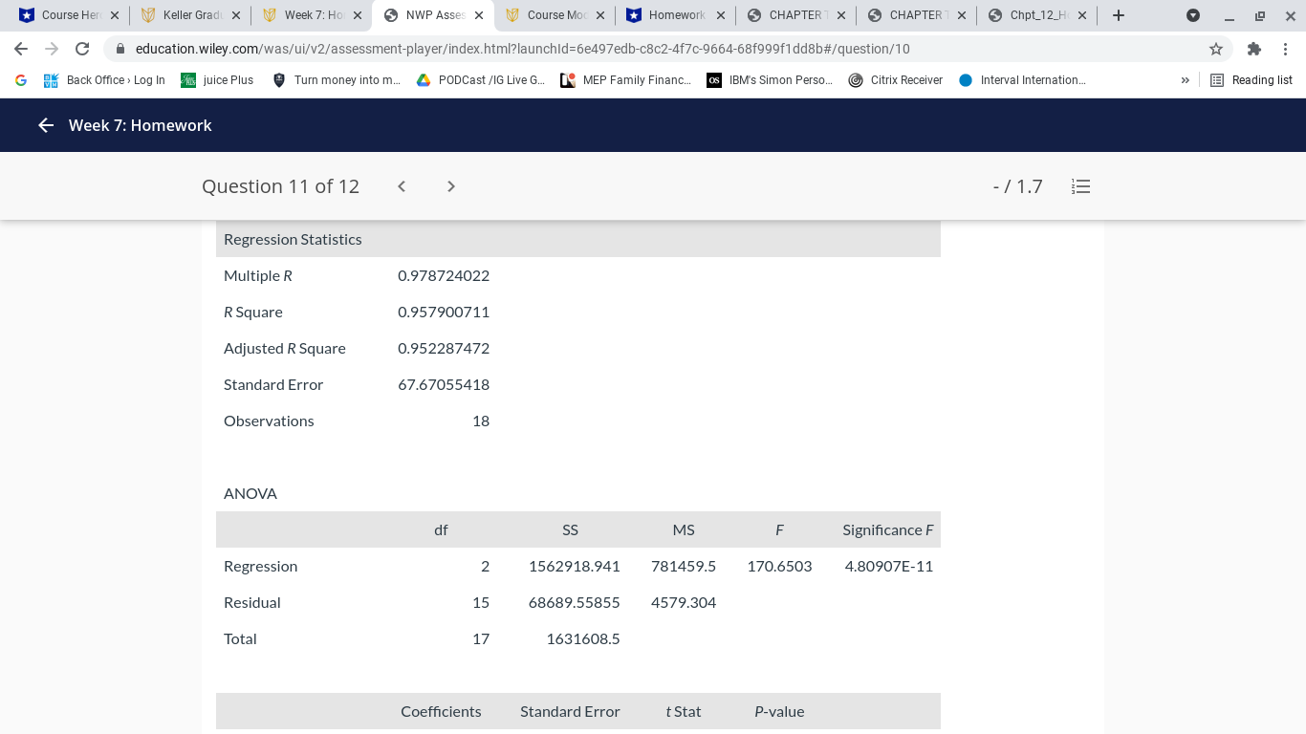Select the Standard Error value 67.67055418

444,384
